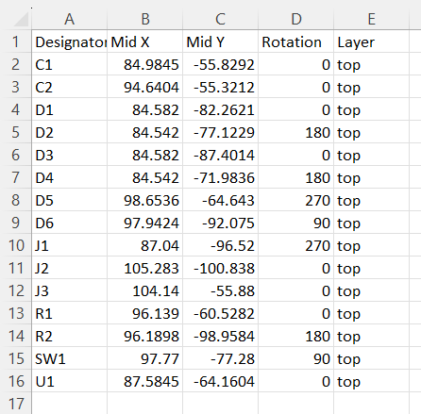This screenshot has height=414, width=421.
Task: Select column B header
Action: [x=145, y=19]
